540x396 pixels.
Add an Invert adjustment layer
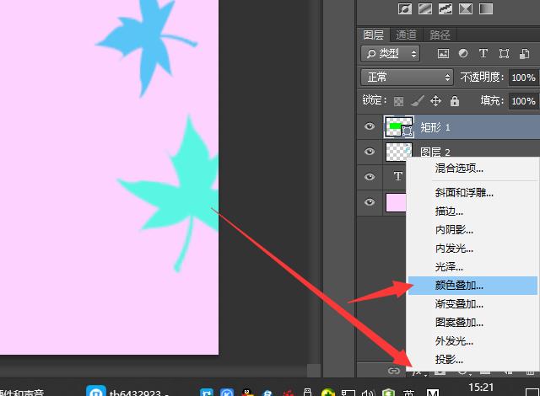pyautogui.click(x=405, y=8)
